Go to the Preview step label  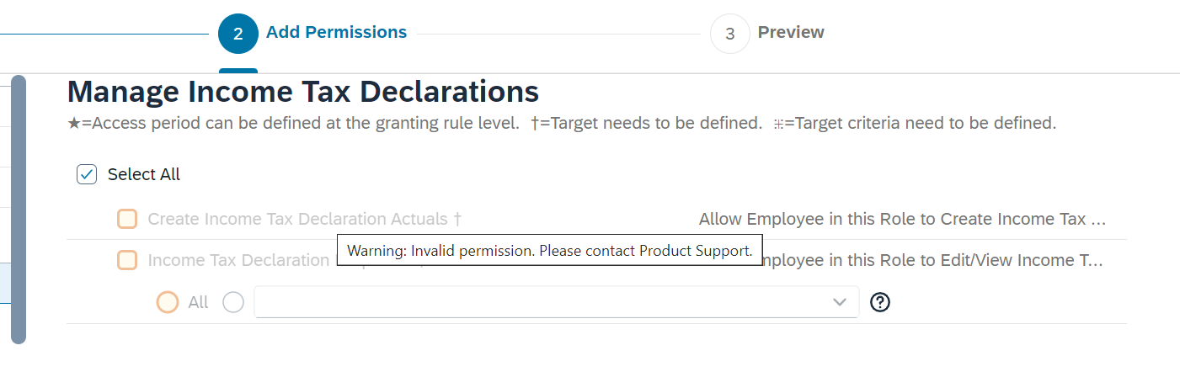point(791,32)
